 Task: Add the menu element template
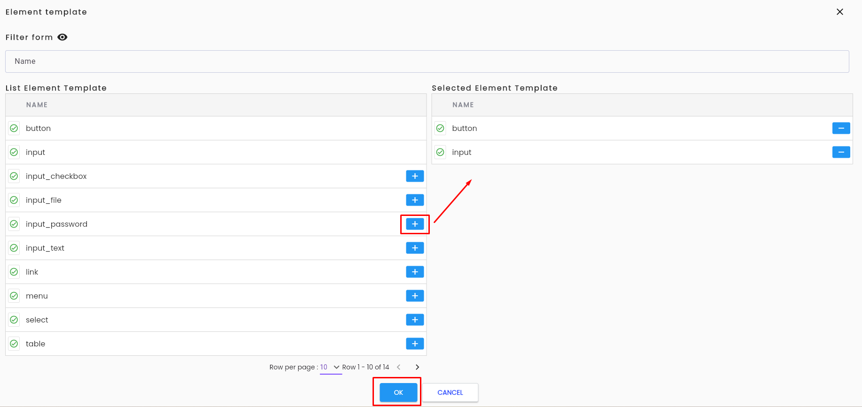[x=415, y=296]
